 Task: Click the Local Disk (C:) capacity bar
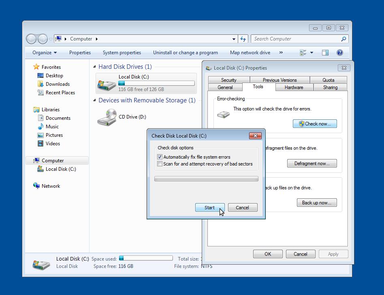coord(156,83)
